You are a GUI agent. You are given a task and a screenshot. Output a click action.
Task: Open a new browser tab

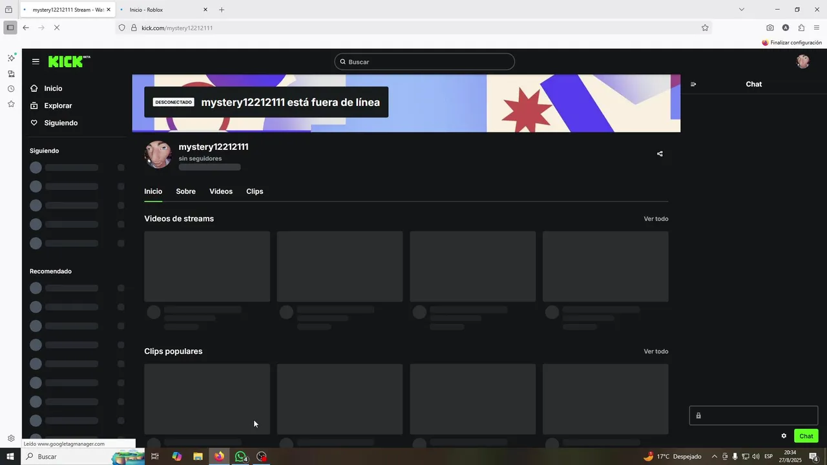click(x=222, y=10)
